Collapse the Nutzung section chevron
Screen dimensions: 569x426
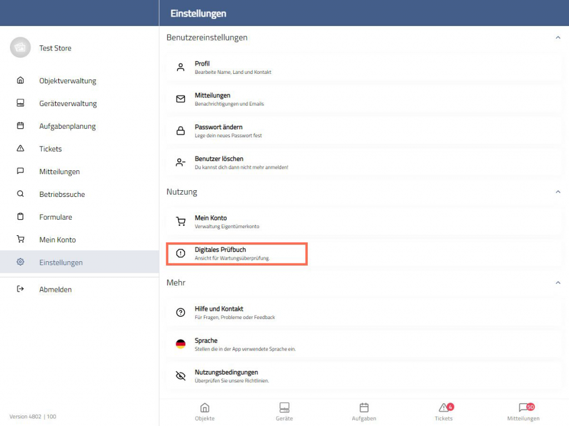click(558, 192)
